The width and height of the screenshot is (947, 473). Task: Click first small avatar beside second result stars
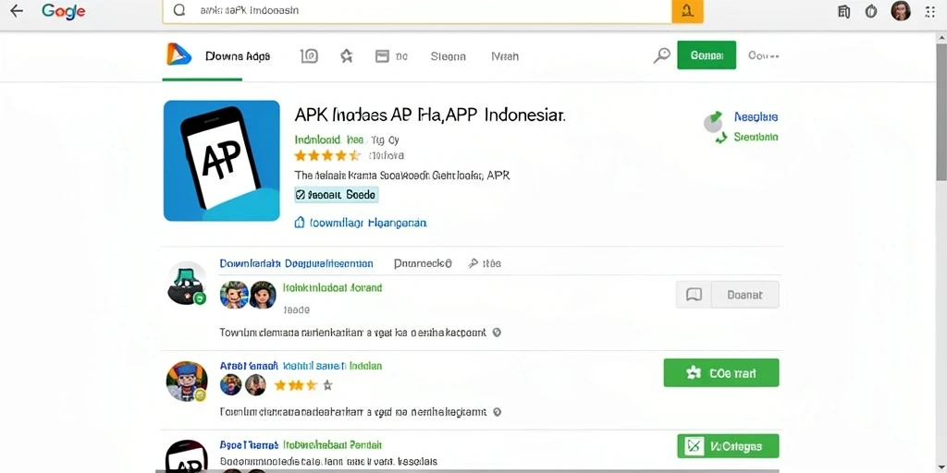(230, 384)
